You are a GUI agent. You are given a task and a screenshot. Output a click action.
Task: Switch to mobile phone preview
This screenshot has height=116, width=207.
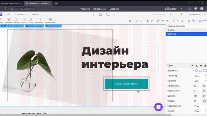pos(93,15)
